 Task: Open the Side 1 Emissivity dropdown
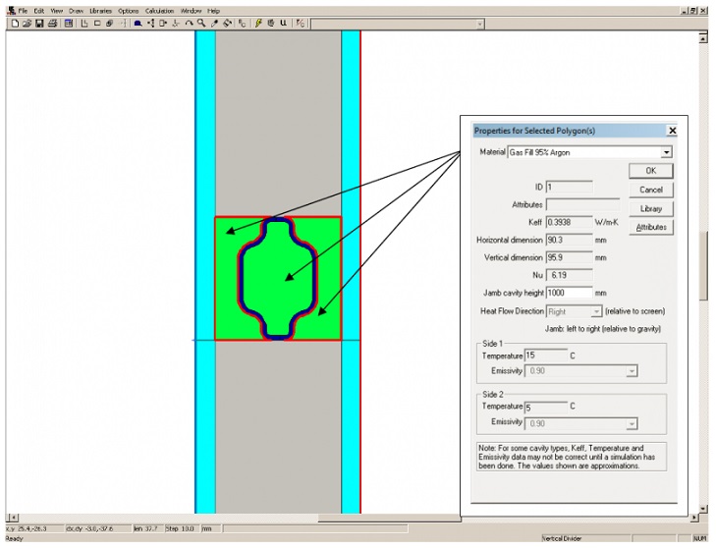click(x=632, y=370)
